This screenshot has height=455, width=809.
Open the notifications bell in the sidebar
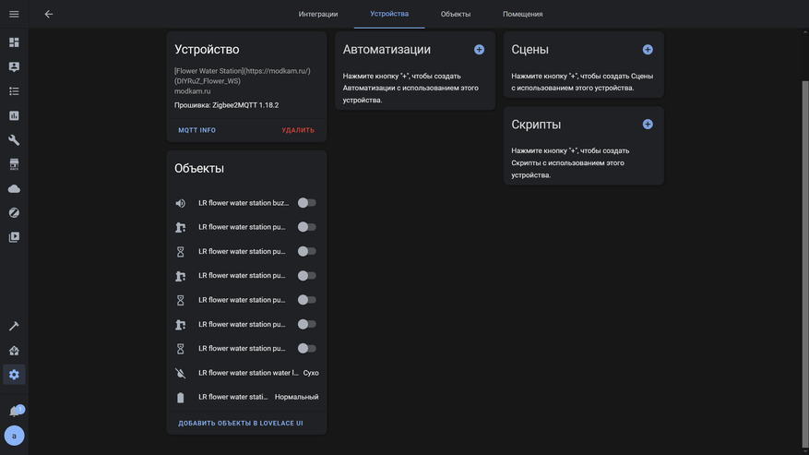pyautogui.click(x=15, y=411)
